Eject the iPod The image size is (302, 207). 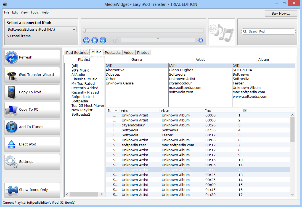coord(32,144)
